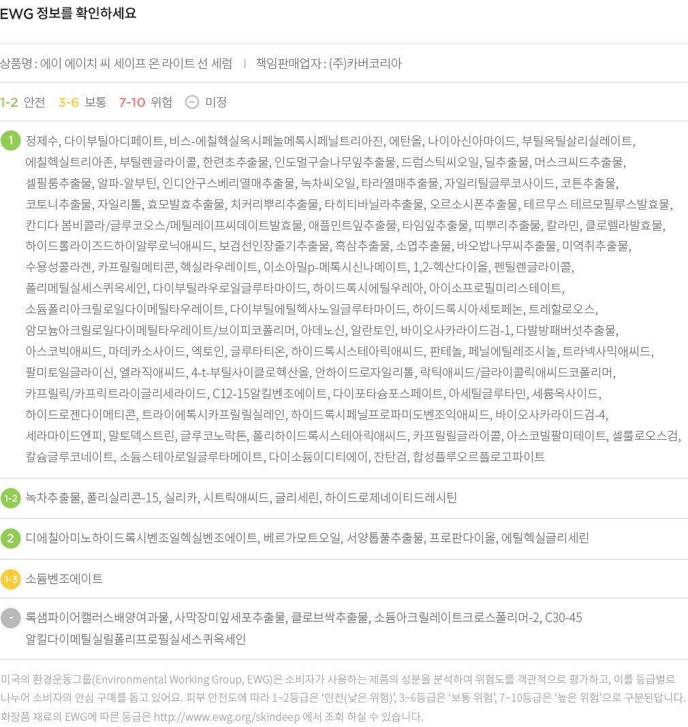Click the green grade 1 badge icon
Image resolution: width=688 pixels, height=727 pixels.
11,141
